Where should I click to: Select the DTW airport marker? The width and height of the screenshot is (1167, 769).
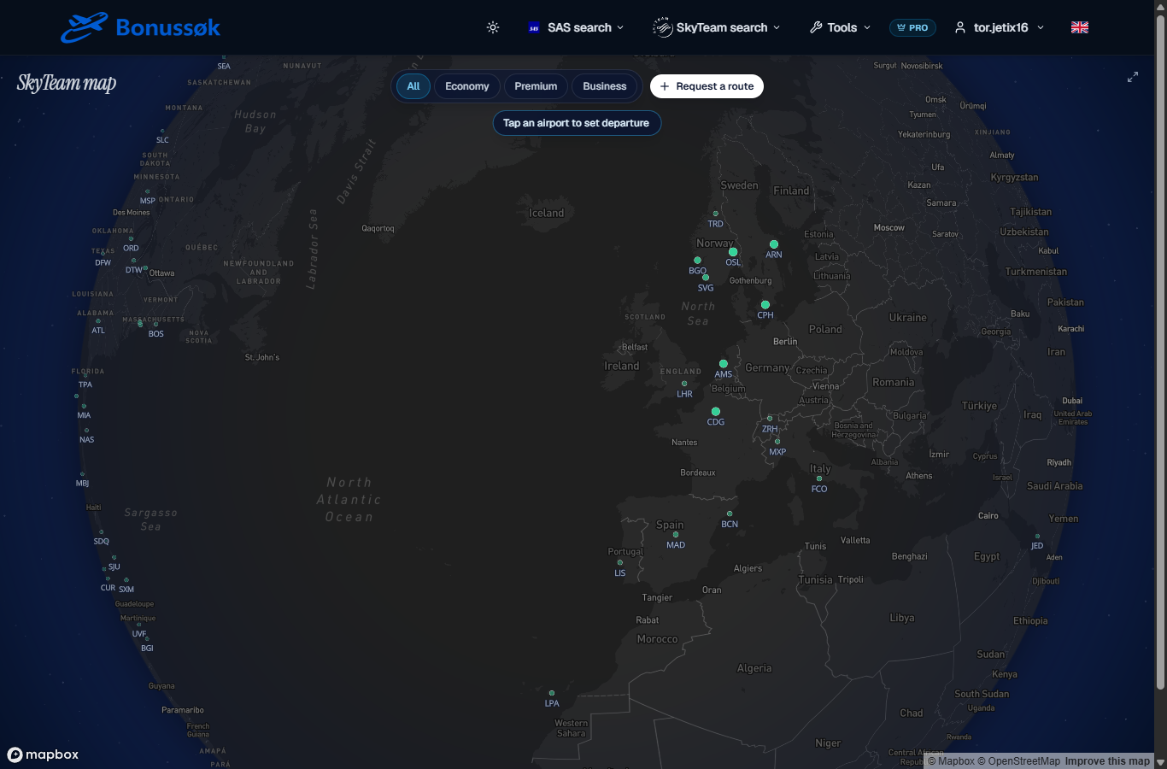133,261
